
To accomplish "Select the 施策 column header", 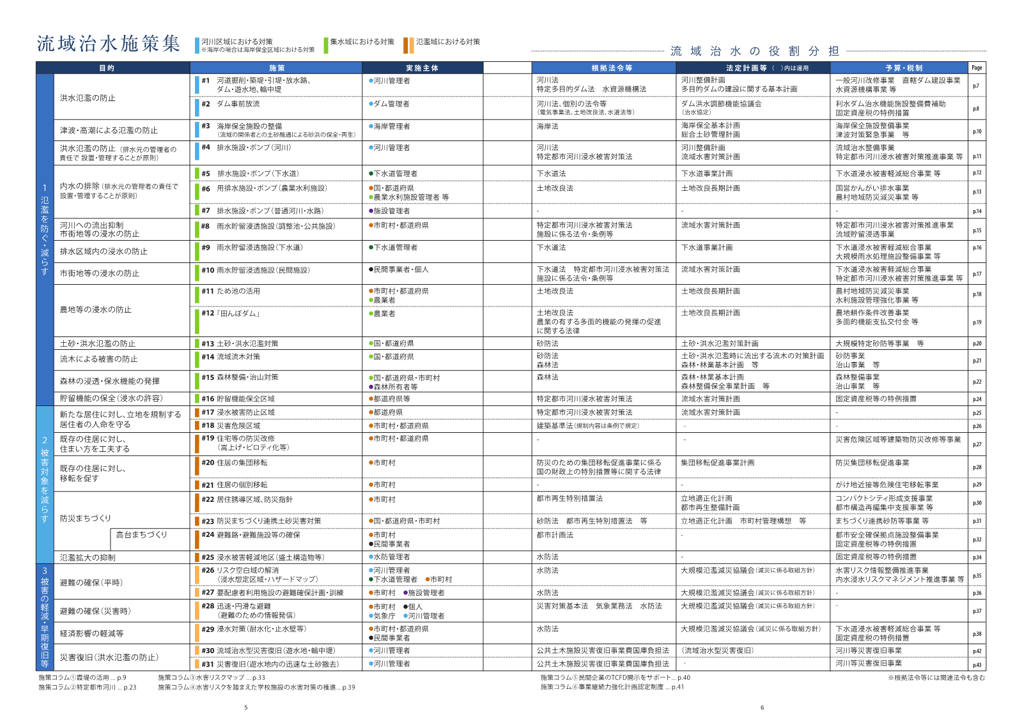I will (x=276, y=68).
